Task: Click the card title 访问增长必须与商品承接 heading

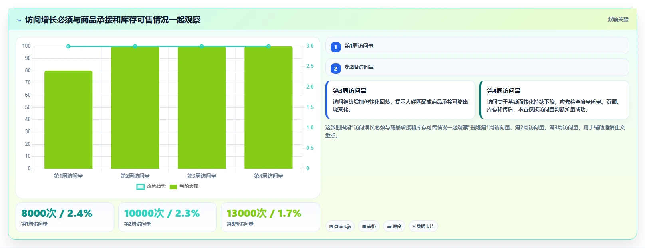Action: pos(113,20)
